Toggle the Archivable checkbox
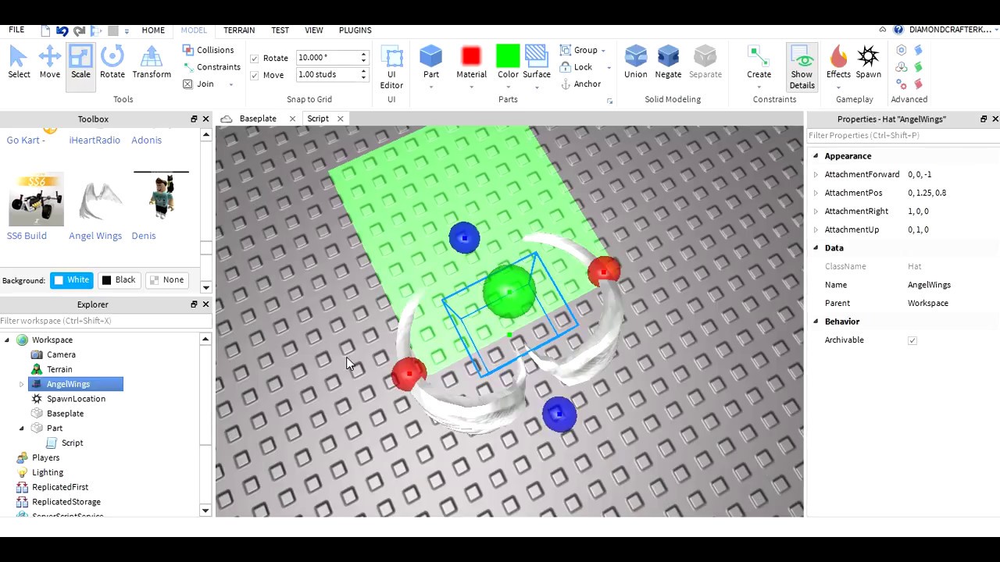Screen dimensions: 1000x562 [912, 340]
